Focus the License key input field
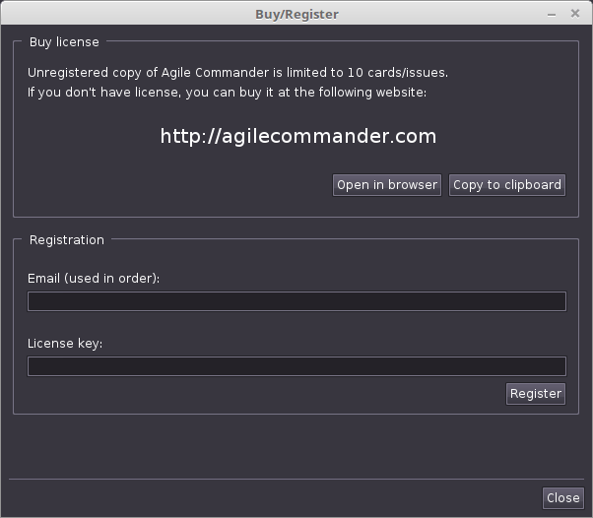 (x=296, y=366)
